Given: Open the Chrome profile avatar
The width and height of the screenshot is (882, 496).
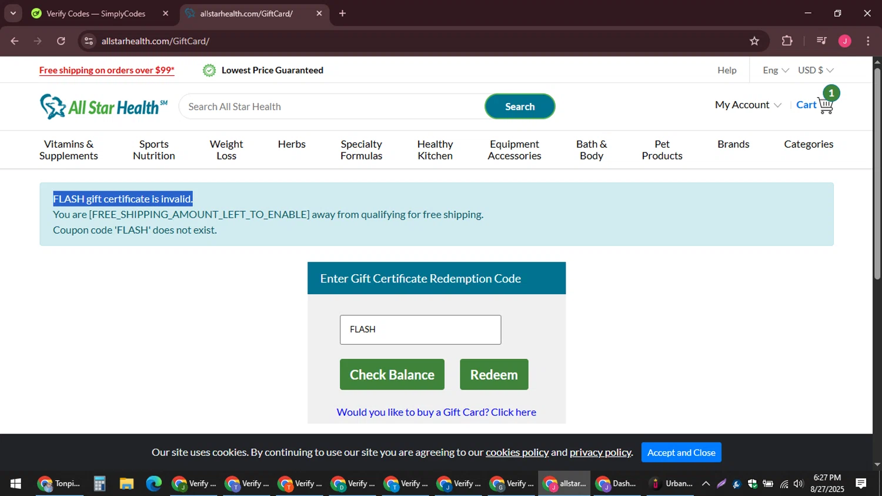Looking at the screenshot, I should (x=845, y=41).
